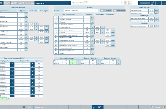Open the Параметры panel
Image resolution: width=166 pixels, height=110 pixels.
tap(40, 107)
